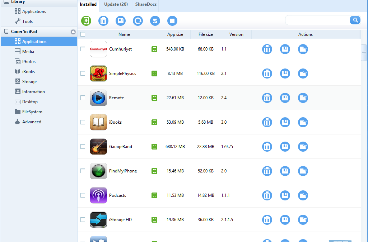Click the iStorage HD app icon
The height and width of the screenshot is (242, 368).
coord(98,220)
